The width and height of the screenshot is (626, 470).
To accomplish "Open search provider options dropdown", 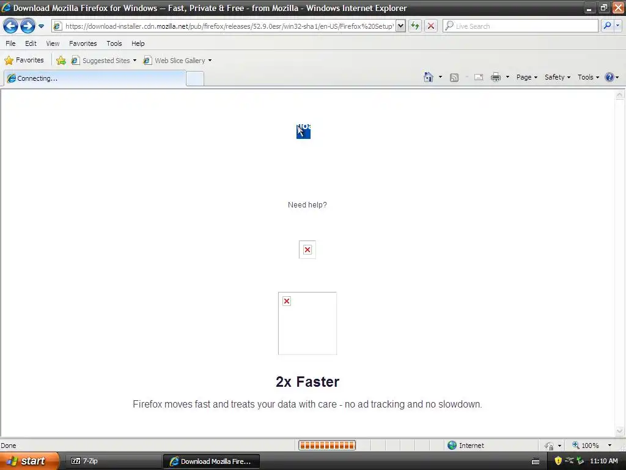I will tap(617, 26).
